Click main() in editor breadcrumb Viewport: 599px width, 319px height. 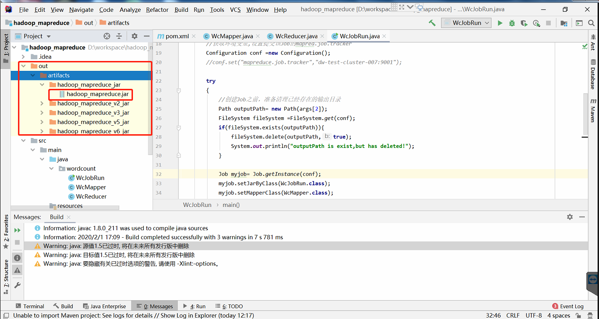point(231,205)
